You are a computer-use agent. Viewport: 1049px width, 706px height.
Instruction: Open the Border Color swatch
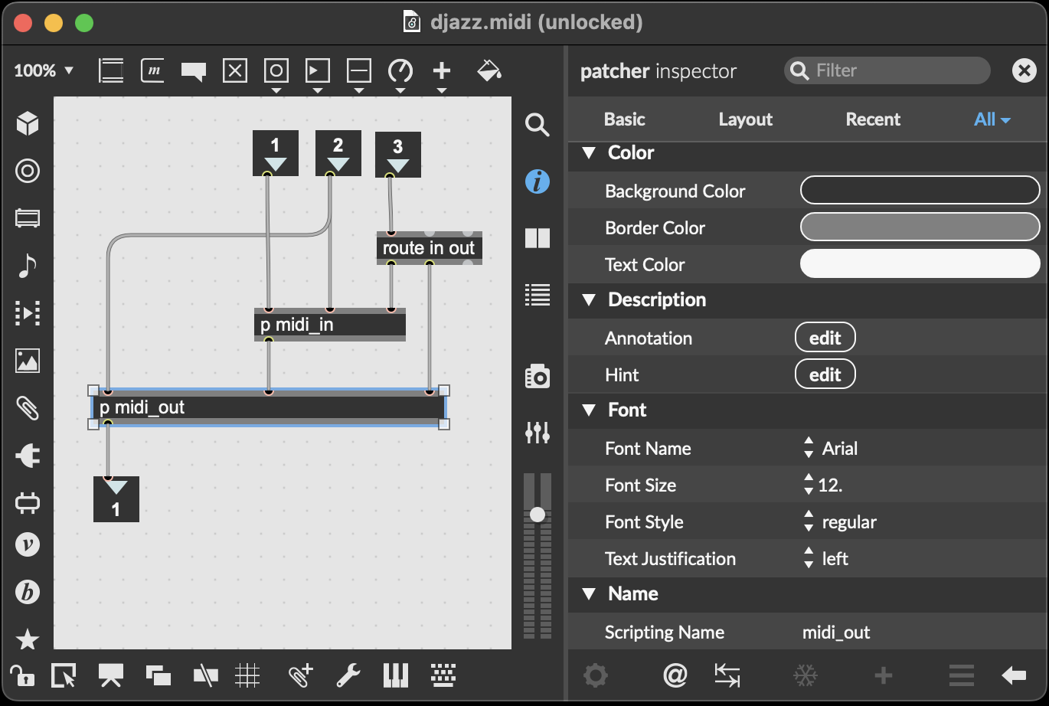(x=920, y=227)
